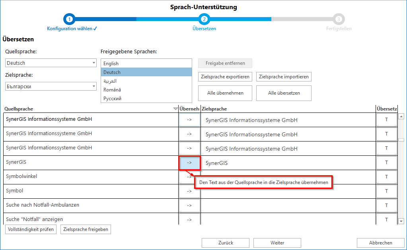The height and width of the screenshot is (250, 407).
Task: Go to wizard step 1 Konfiguration wählen
Action: (x=69, y=19)
